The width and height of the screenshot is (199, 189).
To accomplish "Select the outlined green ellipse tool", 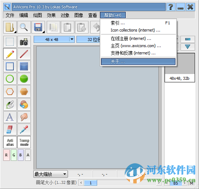I will [x=10, y=79].
